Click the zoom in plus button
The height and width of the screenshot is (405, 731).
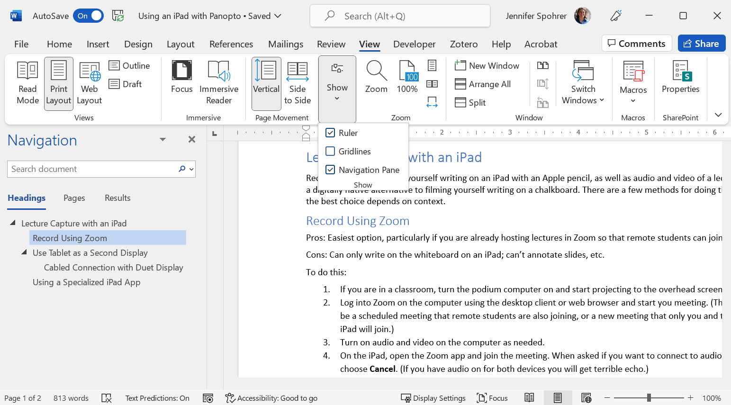pyautogui.click(x=691, y=398)
